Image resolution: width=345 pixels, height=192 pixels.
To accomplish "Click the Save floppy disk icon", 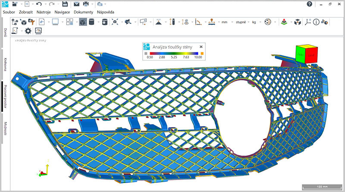I will pyautogui.click(x=65, y=4).
